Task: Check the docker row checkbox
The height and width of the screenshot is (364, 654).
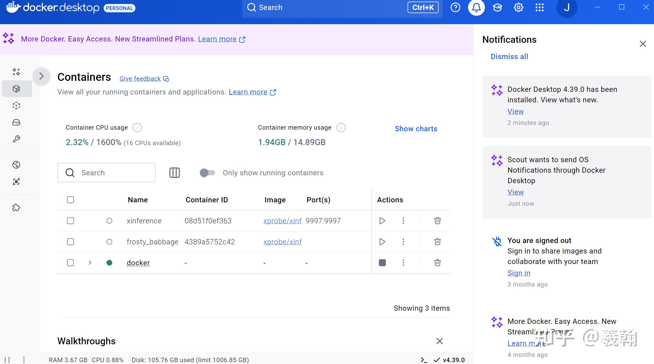Action: (x=70, y=263)
